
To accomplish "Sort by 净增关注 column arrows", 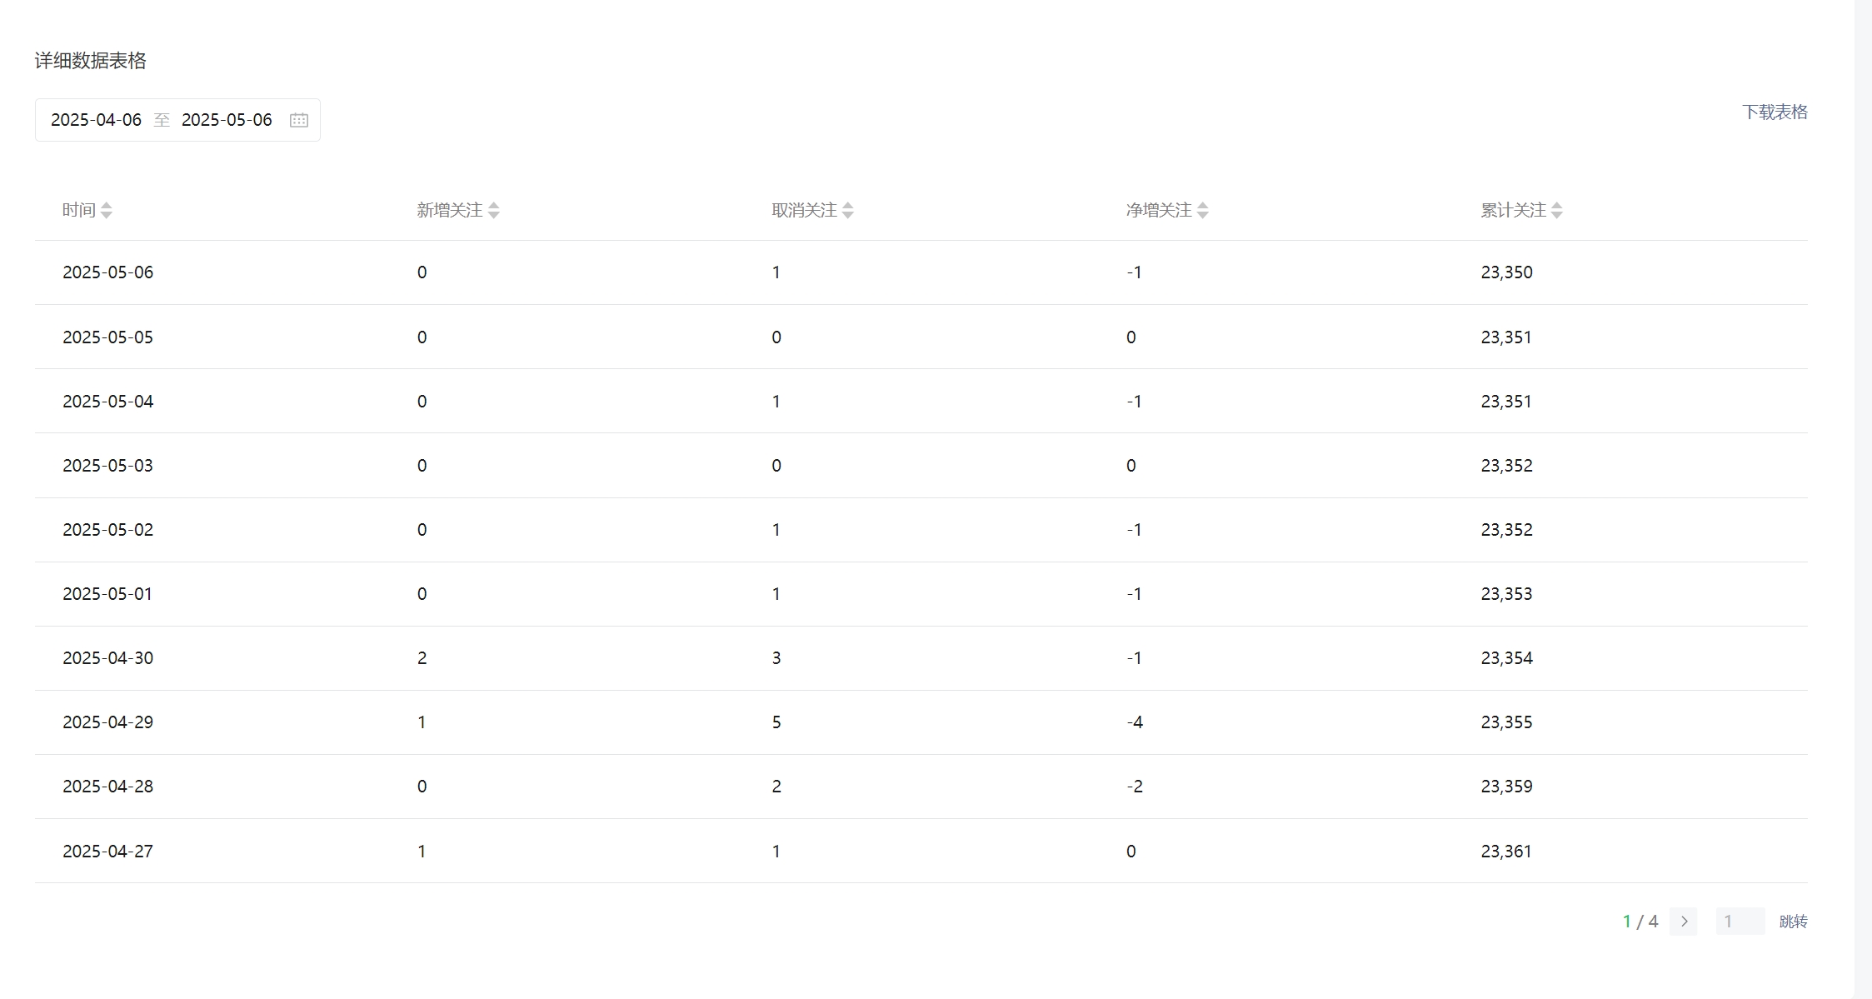I will [1202, 211].
